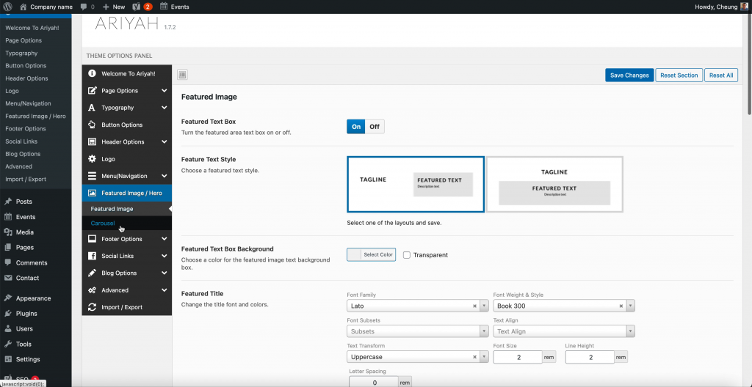The height and width of the screenshot is (387, 752).
Task: Open the comments bubble icon in admin bar
Action: click(x=84, y=7)
